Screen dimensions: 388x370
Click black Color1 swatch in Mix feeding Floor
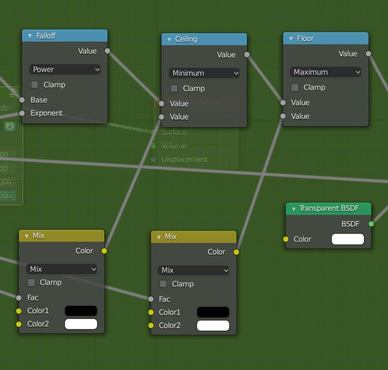pyautogui.click(x=213, y=312)
